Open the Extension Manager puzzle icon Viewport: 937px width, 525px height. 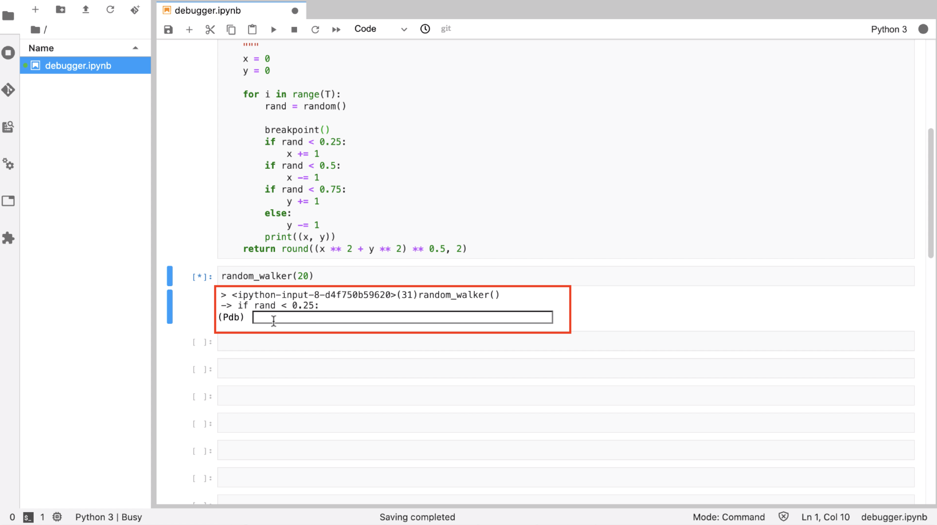pos(8,238)
